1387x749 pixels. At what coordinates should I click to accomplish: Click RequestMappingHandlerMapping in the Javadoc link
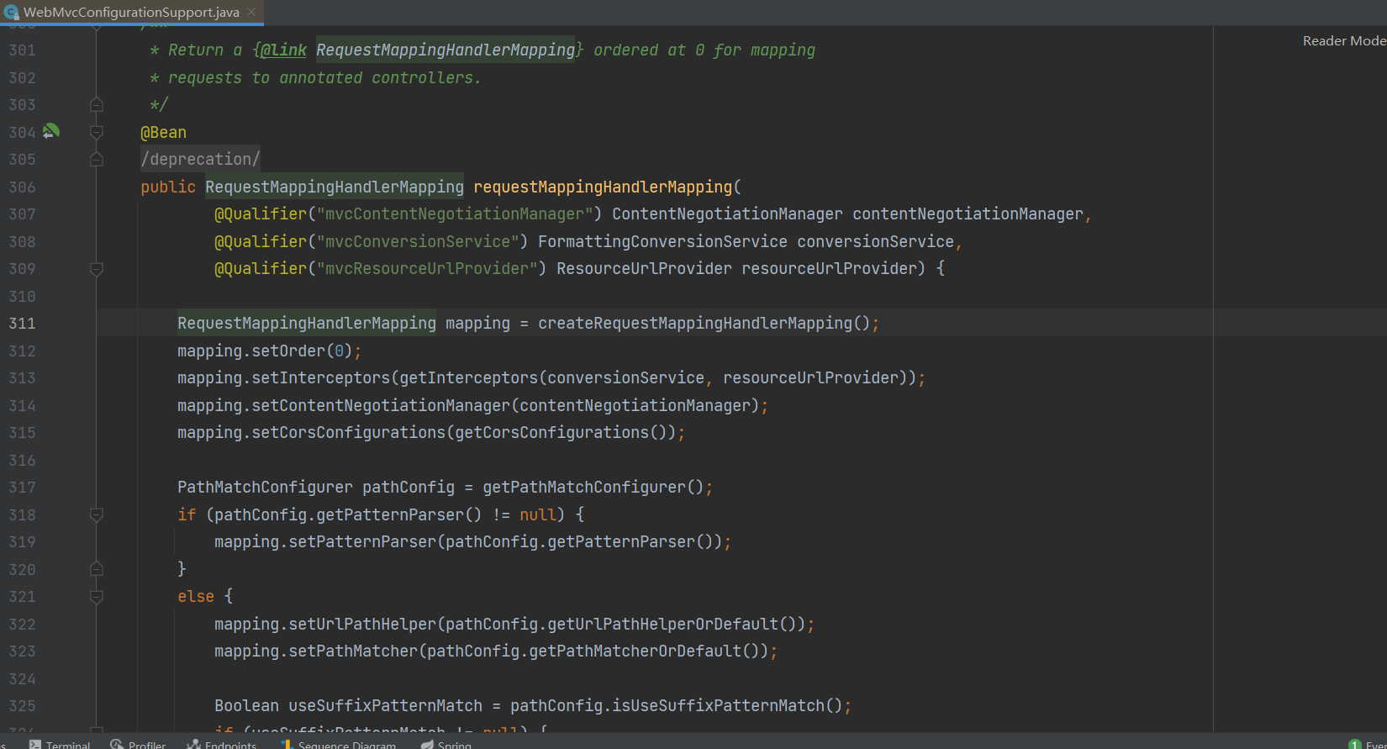point(446,50)
